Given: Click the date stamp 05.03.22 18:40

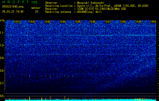Looking at the screenshot, I should 13,12.
